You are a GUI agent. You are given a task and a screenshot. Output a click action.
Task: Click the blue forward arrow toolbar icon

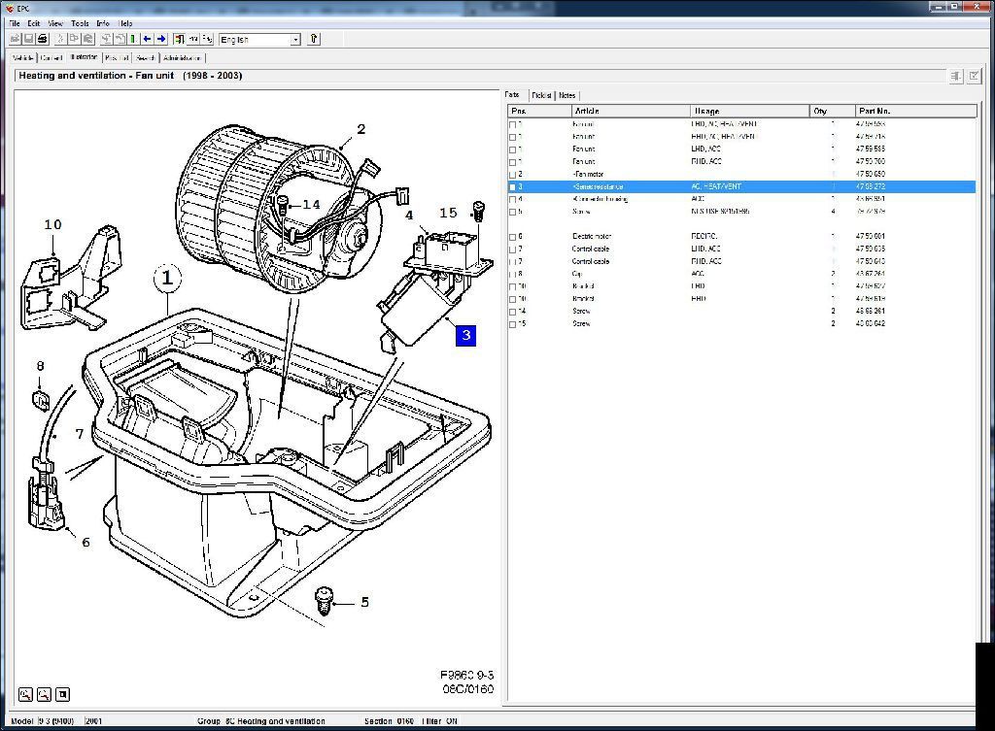pyautogui.click(x=161, y=39)
